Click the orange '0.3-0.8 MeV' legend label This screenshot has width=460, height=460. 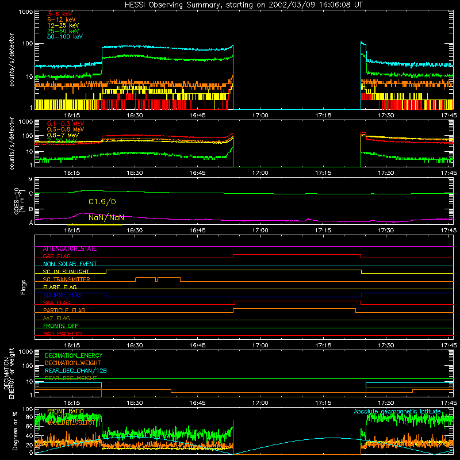tap(66, 129)
